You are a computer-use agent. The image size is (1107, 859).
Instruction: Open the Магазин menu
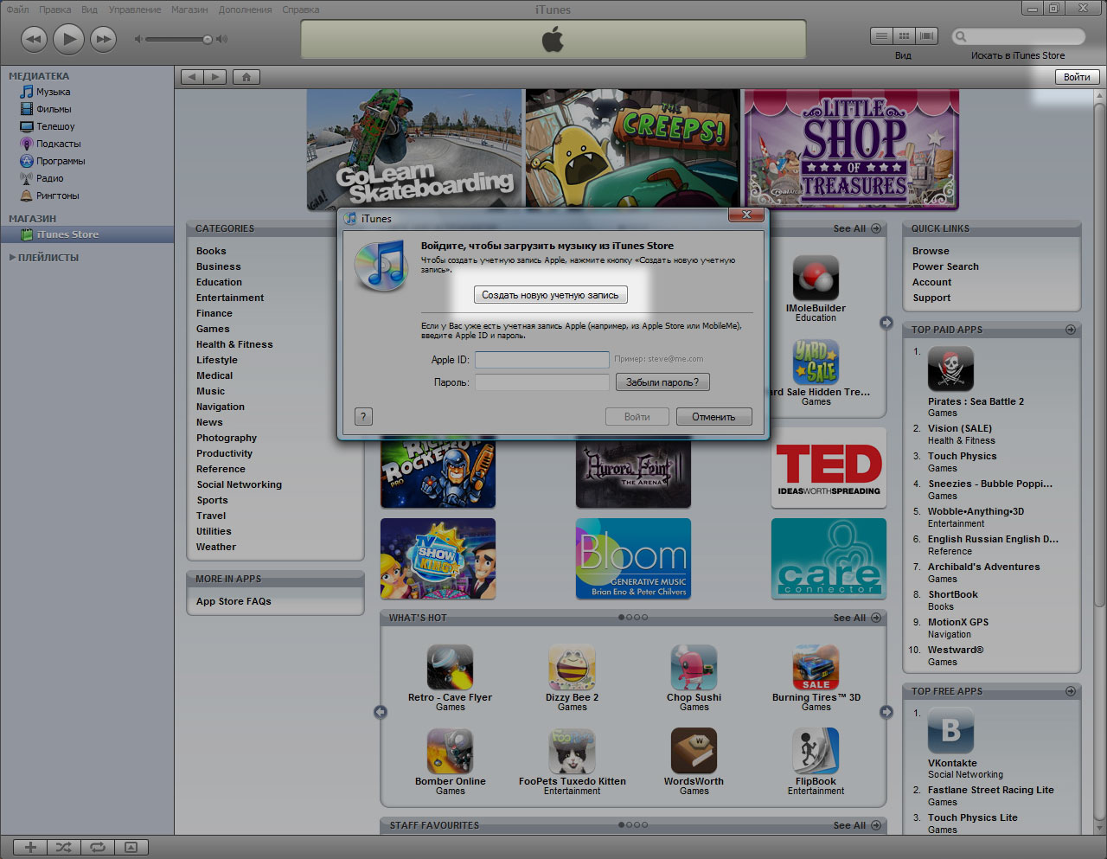189,10
